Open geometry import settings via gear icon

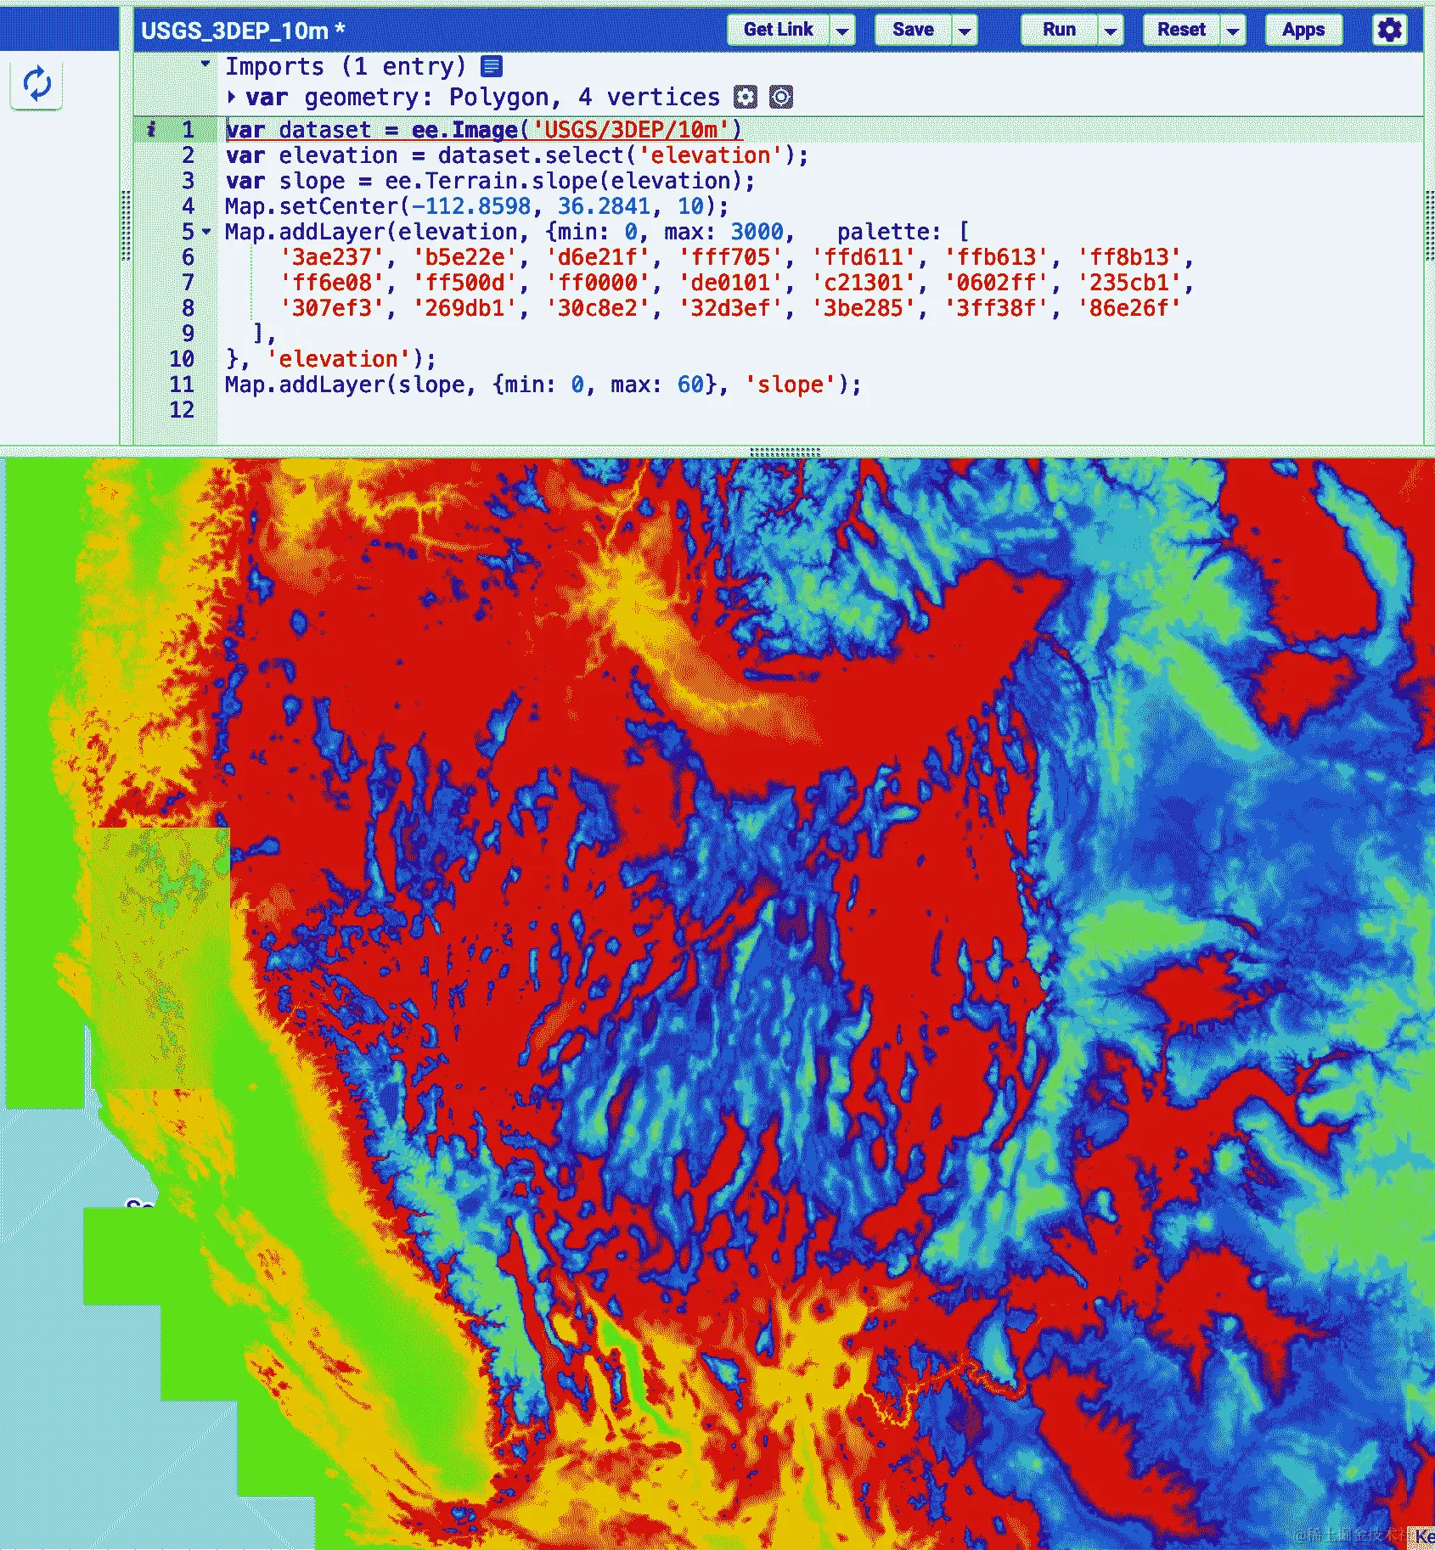tap(746, 98)
